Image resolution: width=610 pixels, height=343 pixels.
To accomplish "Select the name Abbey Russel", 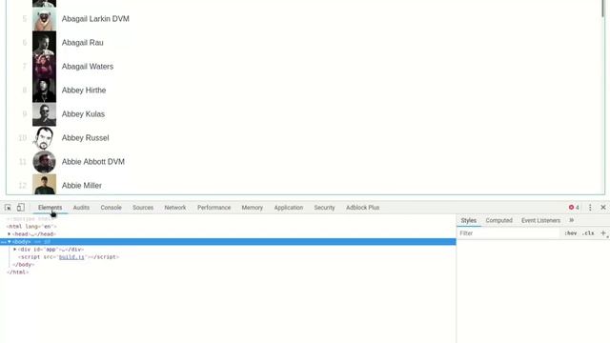I will (85, 137).
